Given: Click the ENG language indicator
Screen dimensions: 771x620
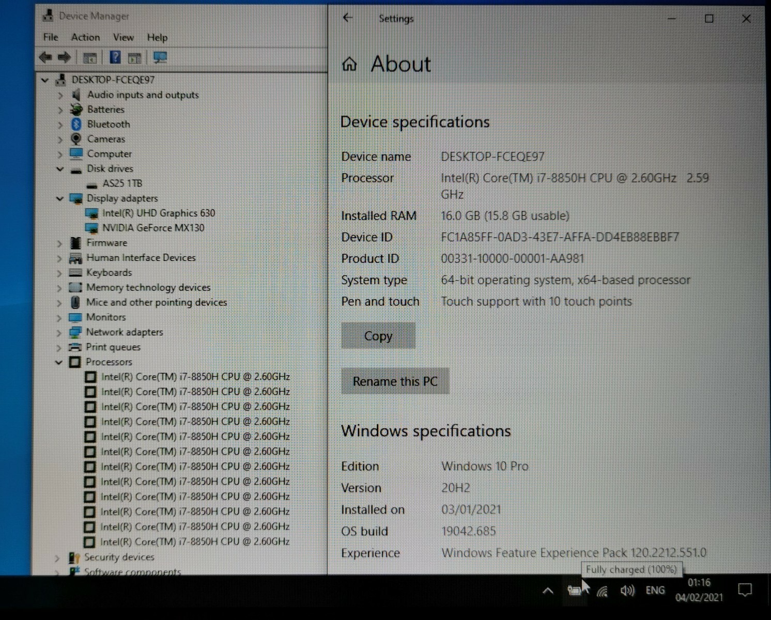Looking at the screenshot, I should pos(655,590).
